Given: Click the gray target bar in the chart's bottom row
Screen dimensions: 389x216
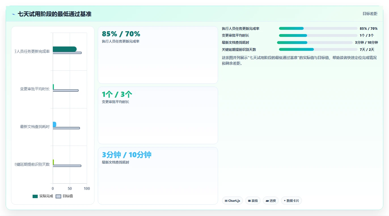Looking at the screenshot, I should click(67, 166).
